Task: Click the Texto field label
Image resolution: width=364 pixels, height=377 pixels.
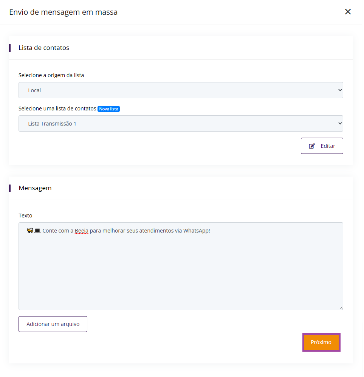Action: coord(25,216)
